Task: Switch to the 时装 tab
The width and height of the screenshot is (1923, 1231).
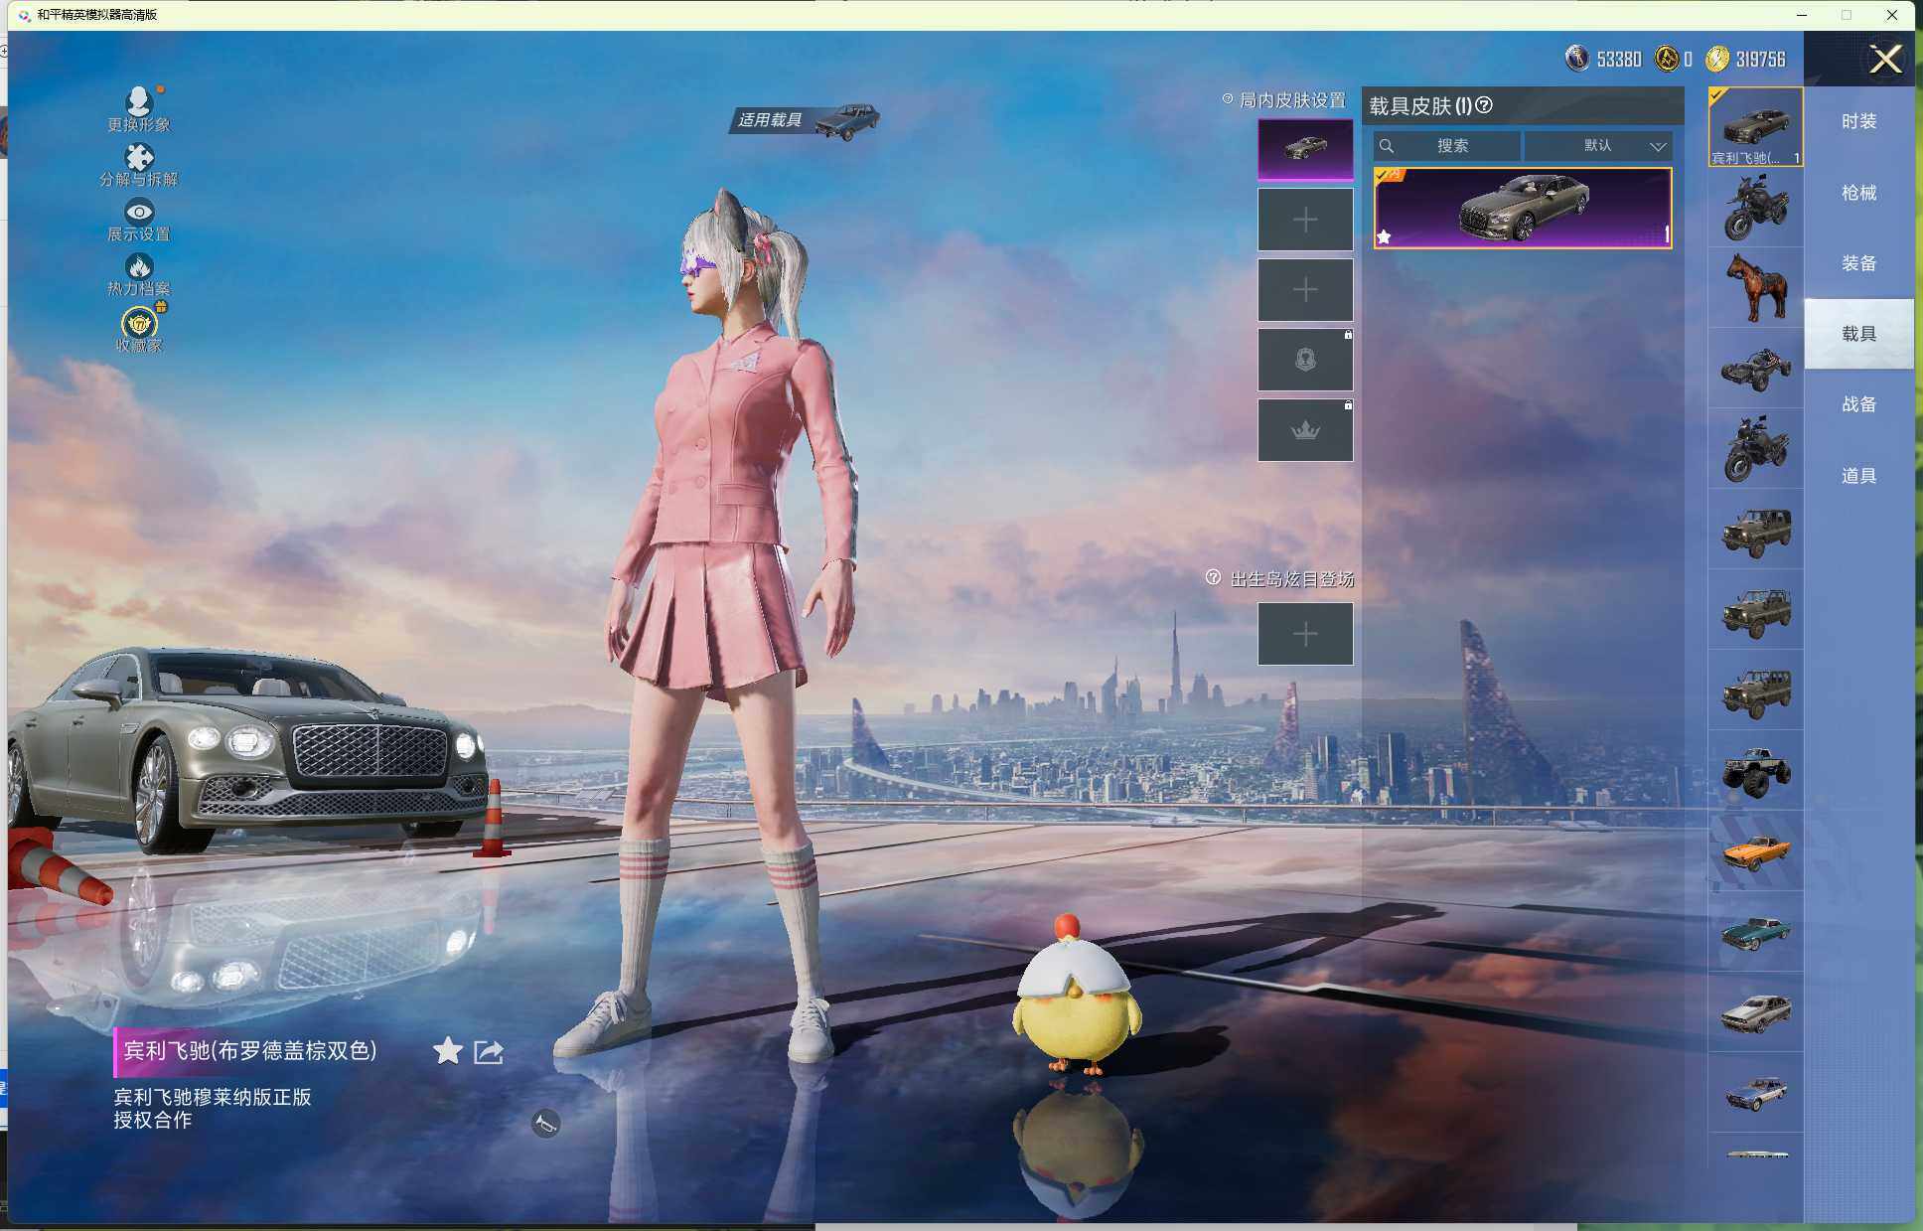Action: [x=1858, y=121]
